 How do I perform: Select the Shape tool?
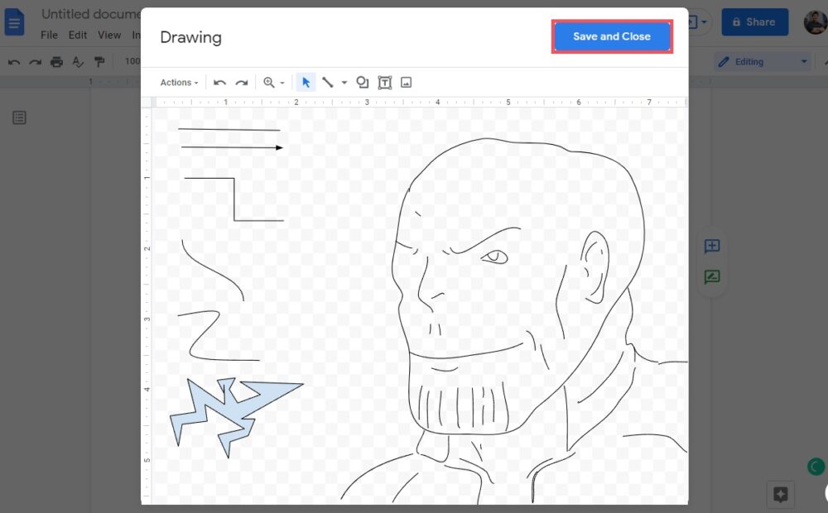click(x=362, y=83)
